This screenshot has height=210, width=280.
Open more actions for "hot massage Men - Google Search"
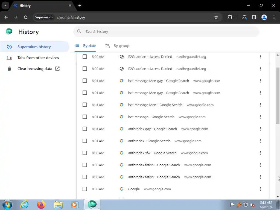(x=261, y=105)
